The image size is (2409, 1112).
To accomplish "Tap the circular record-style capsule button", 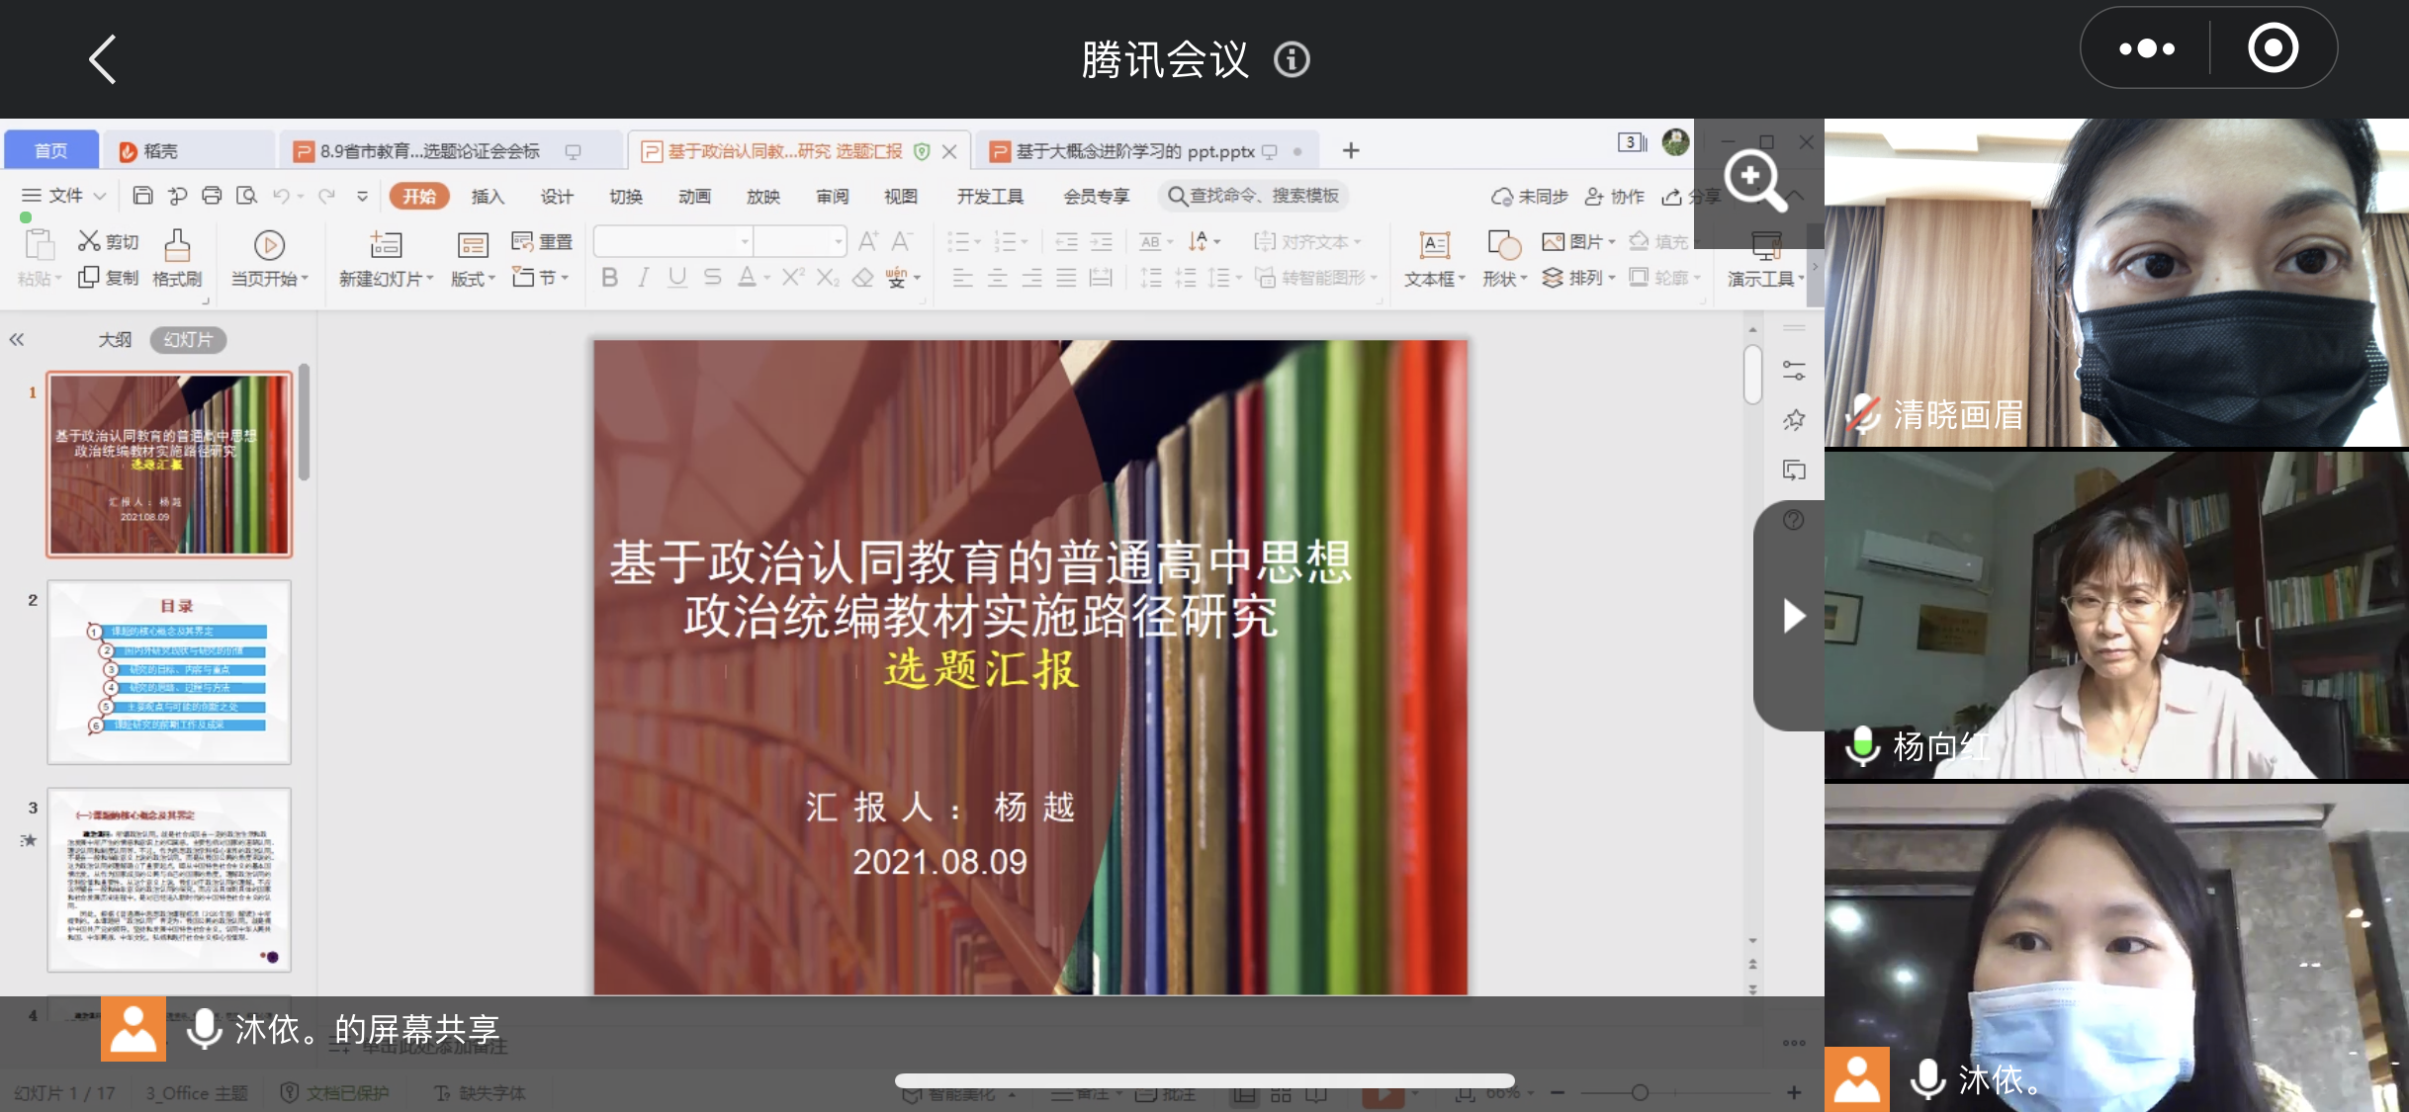I will pos(2273,48).
